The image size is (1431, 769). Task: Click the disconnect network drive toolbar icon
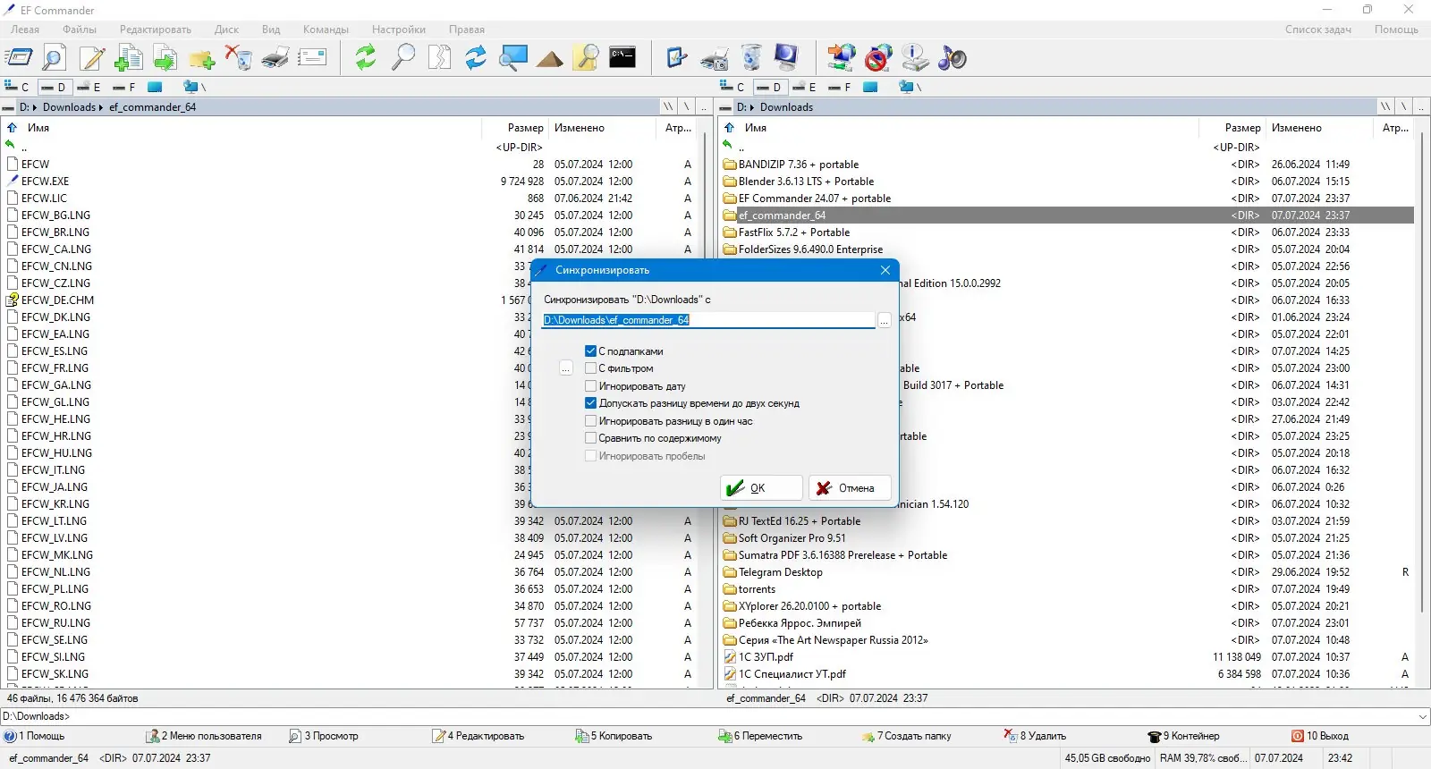click(x=878, y=58)
